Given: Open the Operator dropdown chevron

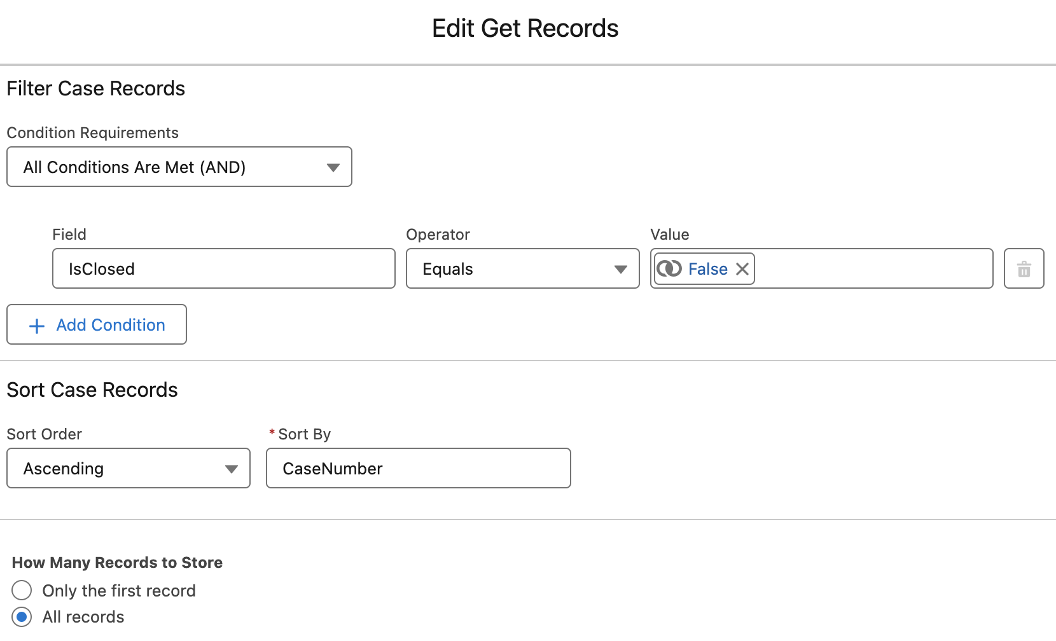Looking at the screenshot, I should click(x=620, y=269).
